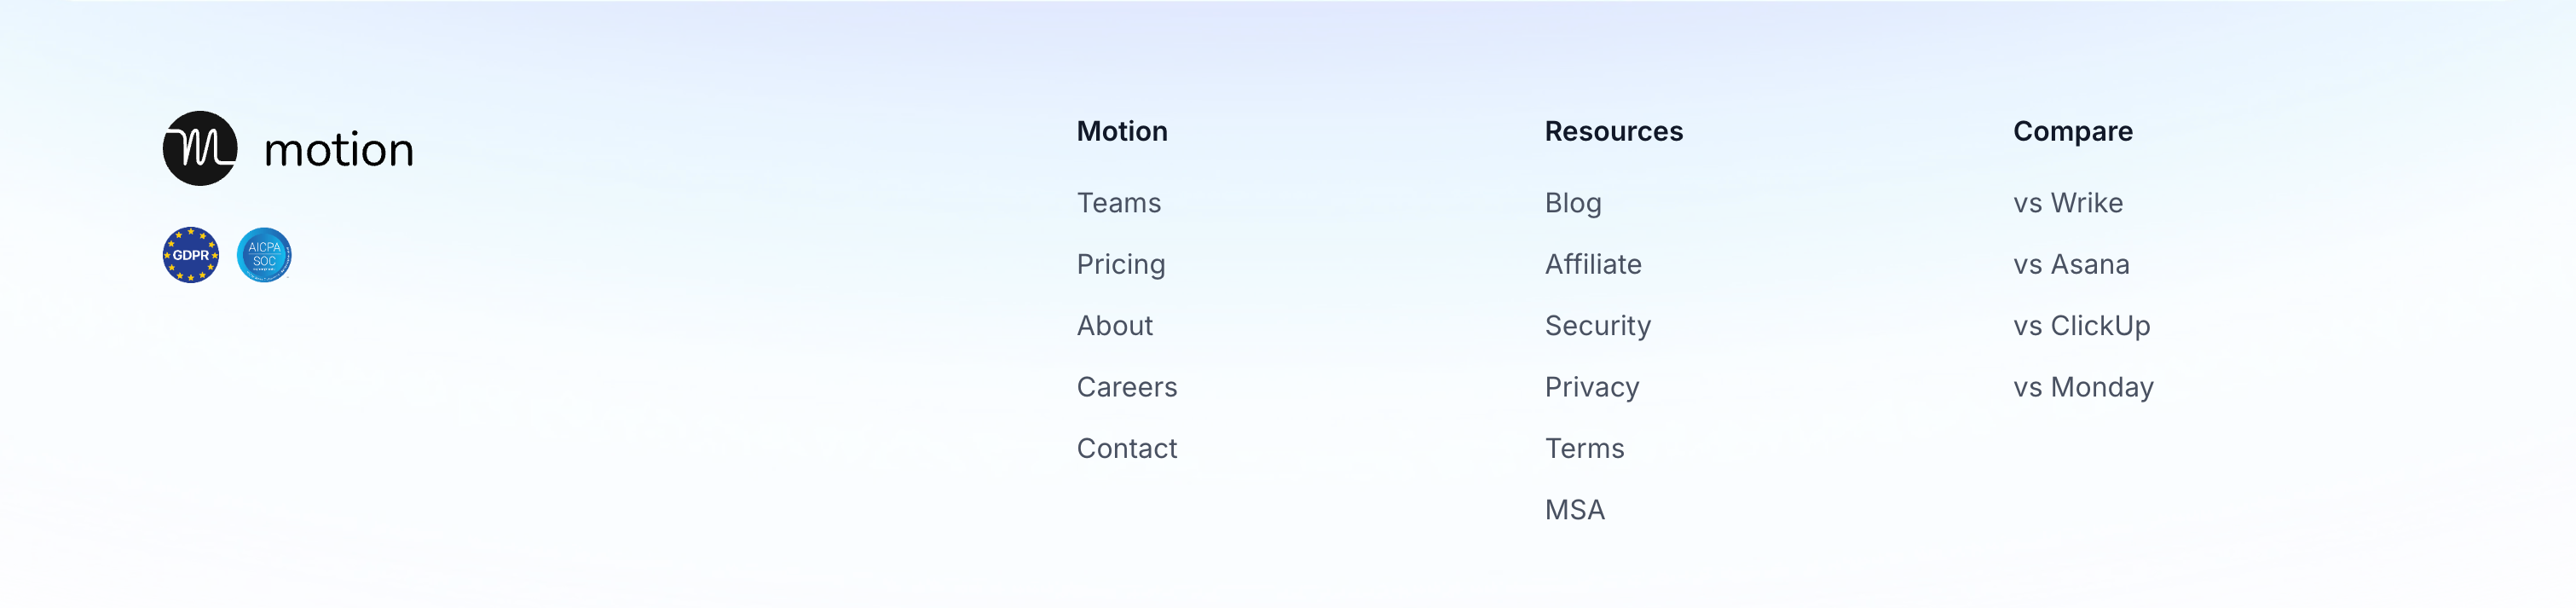The width and height of the screenshot is (2576, 608).
Task: Click the GDPR compliance badge
Action: (191, 255)
